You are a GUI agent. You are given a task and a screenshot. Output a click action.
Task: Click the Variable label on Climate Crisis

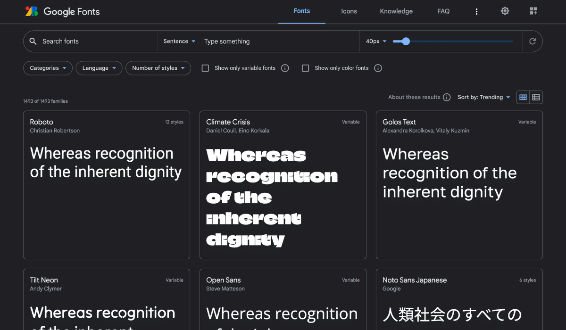(351, 122)
